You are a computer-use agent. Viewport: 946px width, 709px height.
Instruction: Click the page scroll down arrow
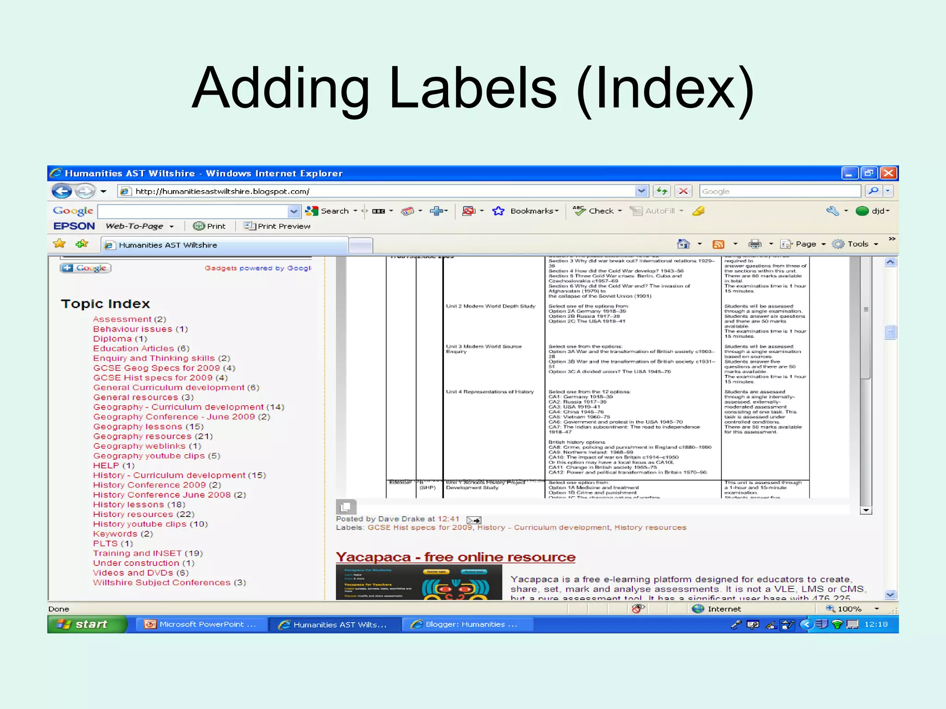(x=890, y=595)
